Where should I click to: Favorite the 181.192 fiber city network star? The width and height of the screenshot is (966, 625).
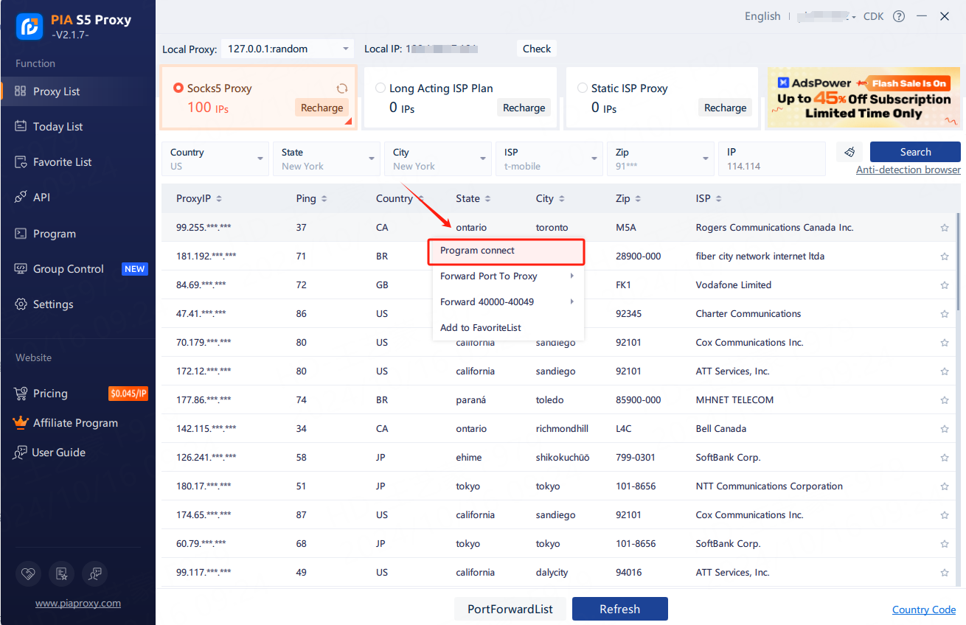[x=945, y=256]
